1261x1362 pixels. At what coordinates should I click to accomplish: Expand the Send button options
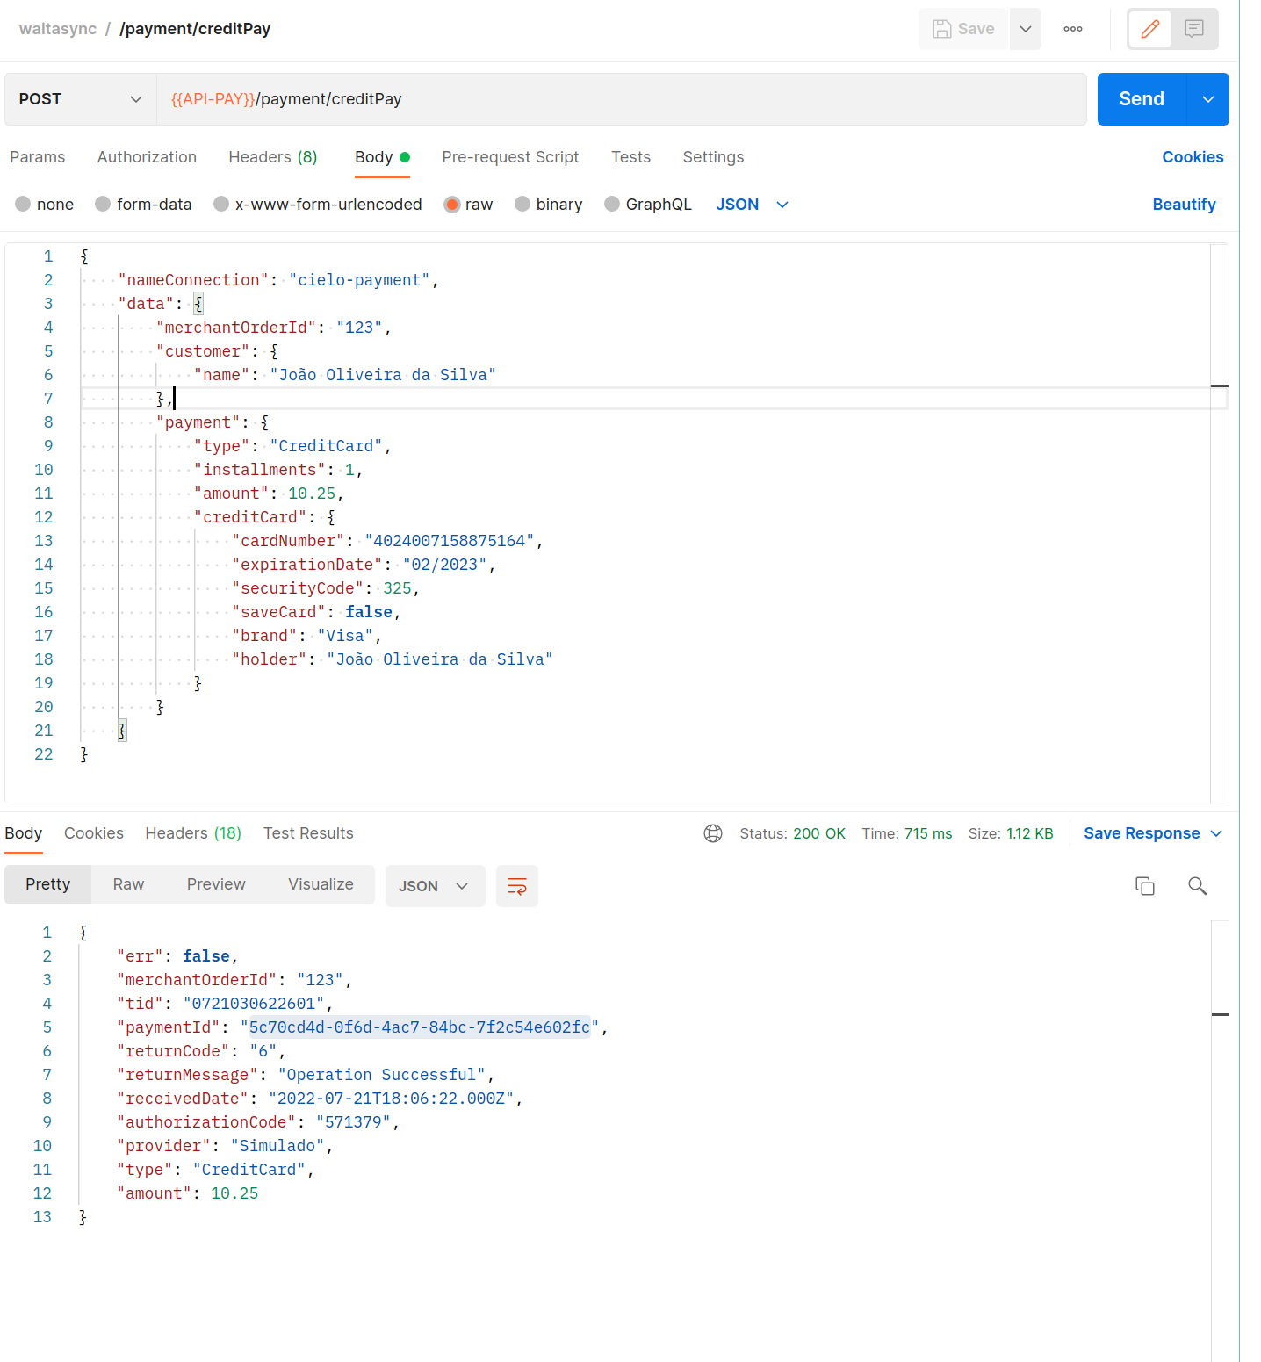coord(1208,98)
